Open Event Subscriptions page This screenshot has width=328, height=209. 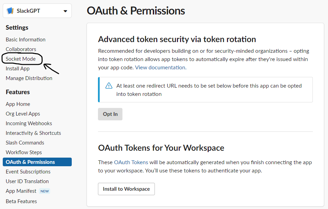[x=28, y=172]
